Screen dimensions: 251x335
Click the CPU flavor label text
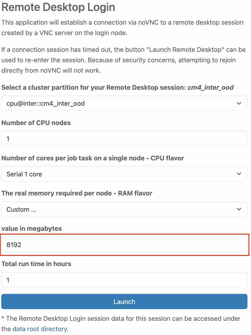pyautogui.click(x=93, y=158)
